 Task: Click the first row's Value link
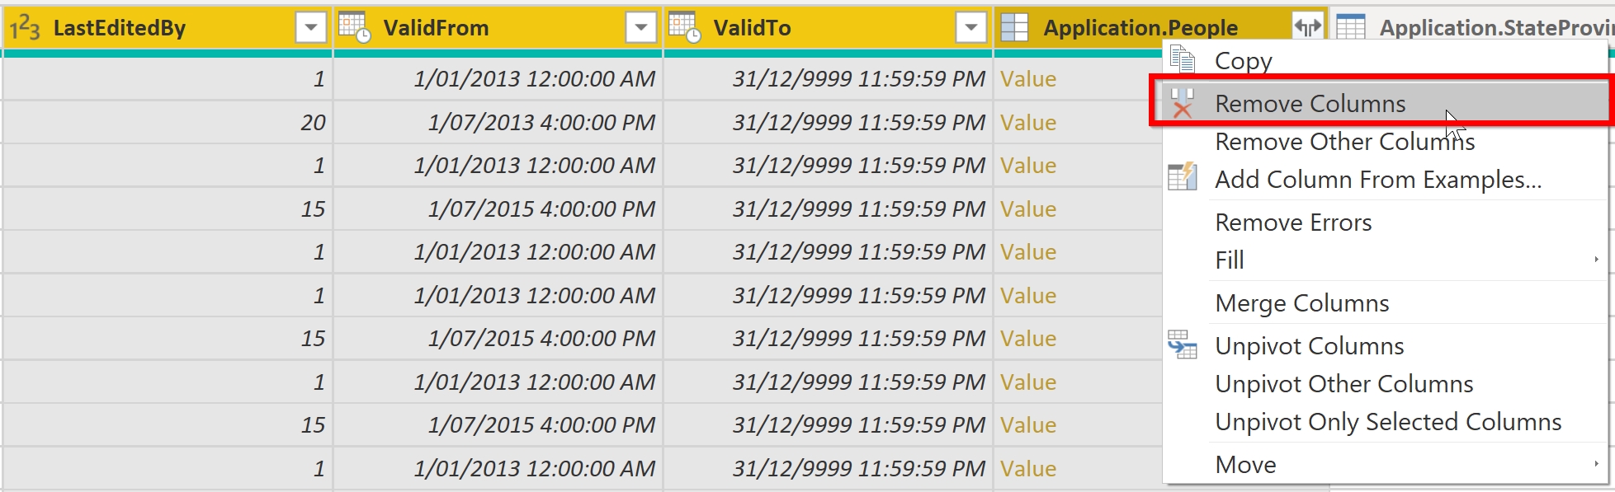tap(1028, 79)
